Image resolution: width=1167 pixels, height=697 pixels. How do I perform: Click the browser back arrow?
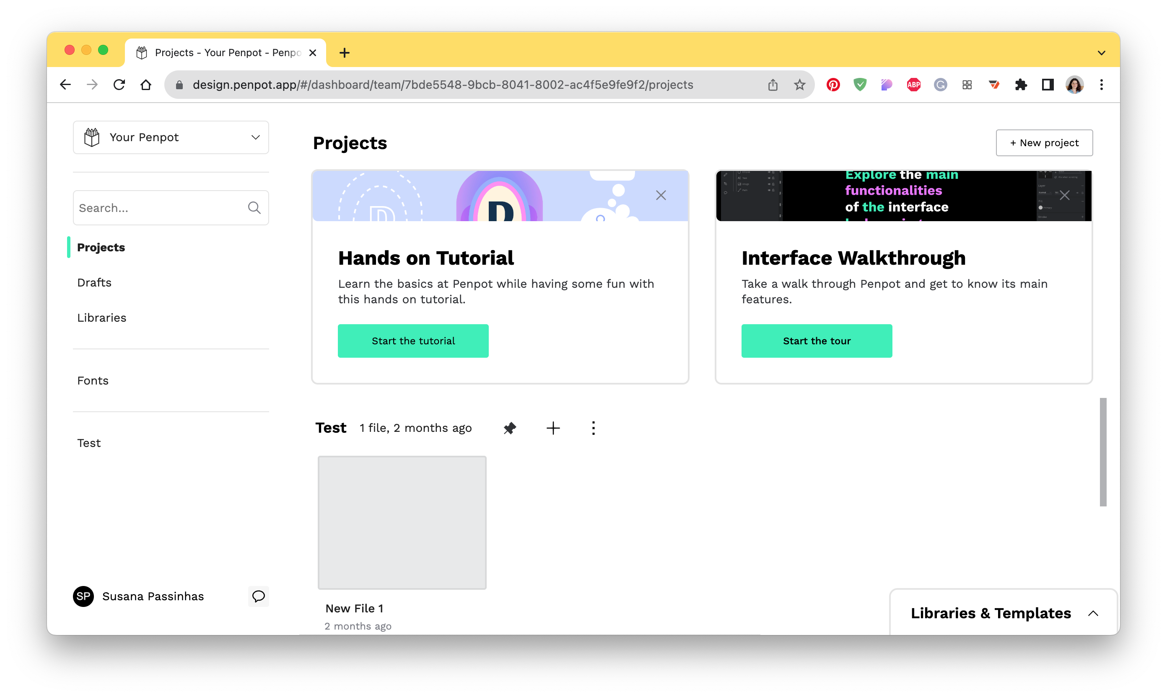point(65,85)
